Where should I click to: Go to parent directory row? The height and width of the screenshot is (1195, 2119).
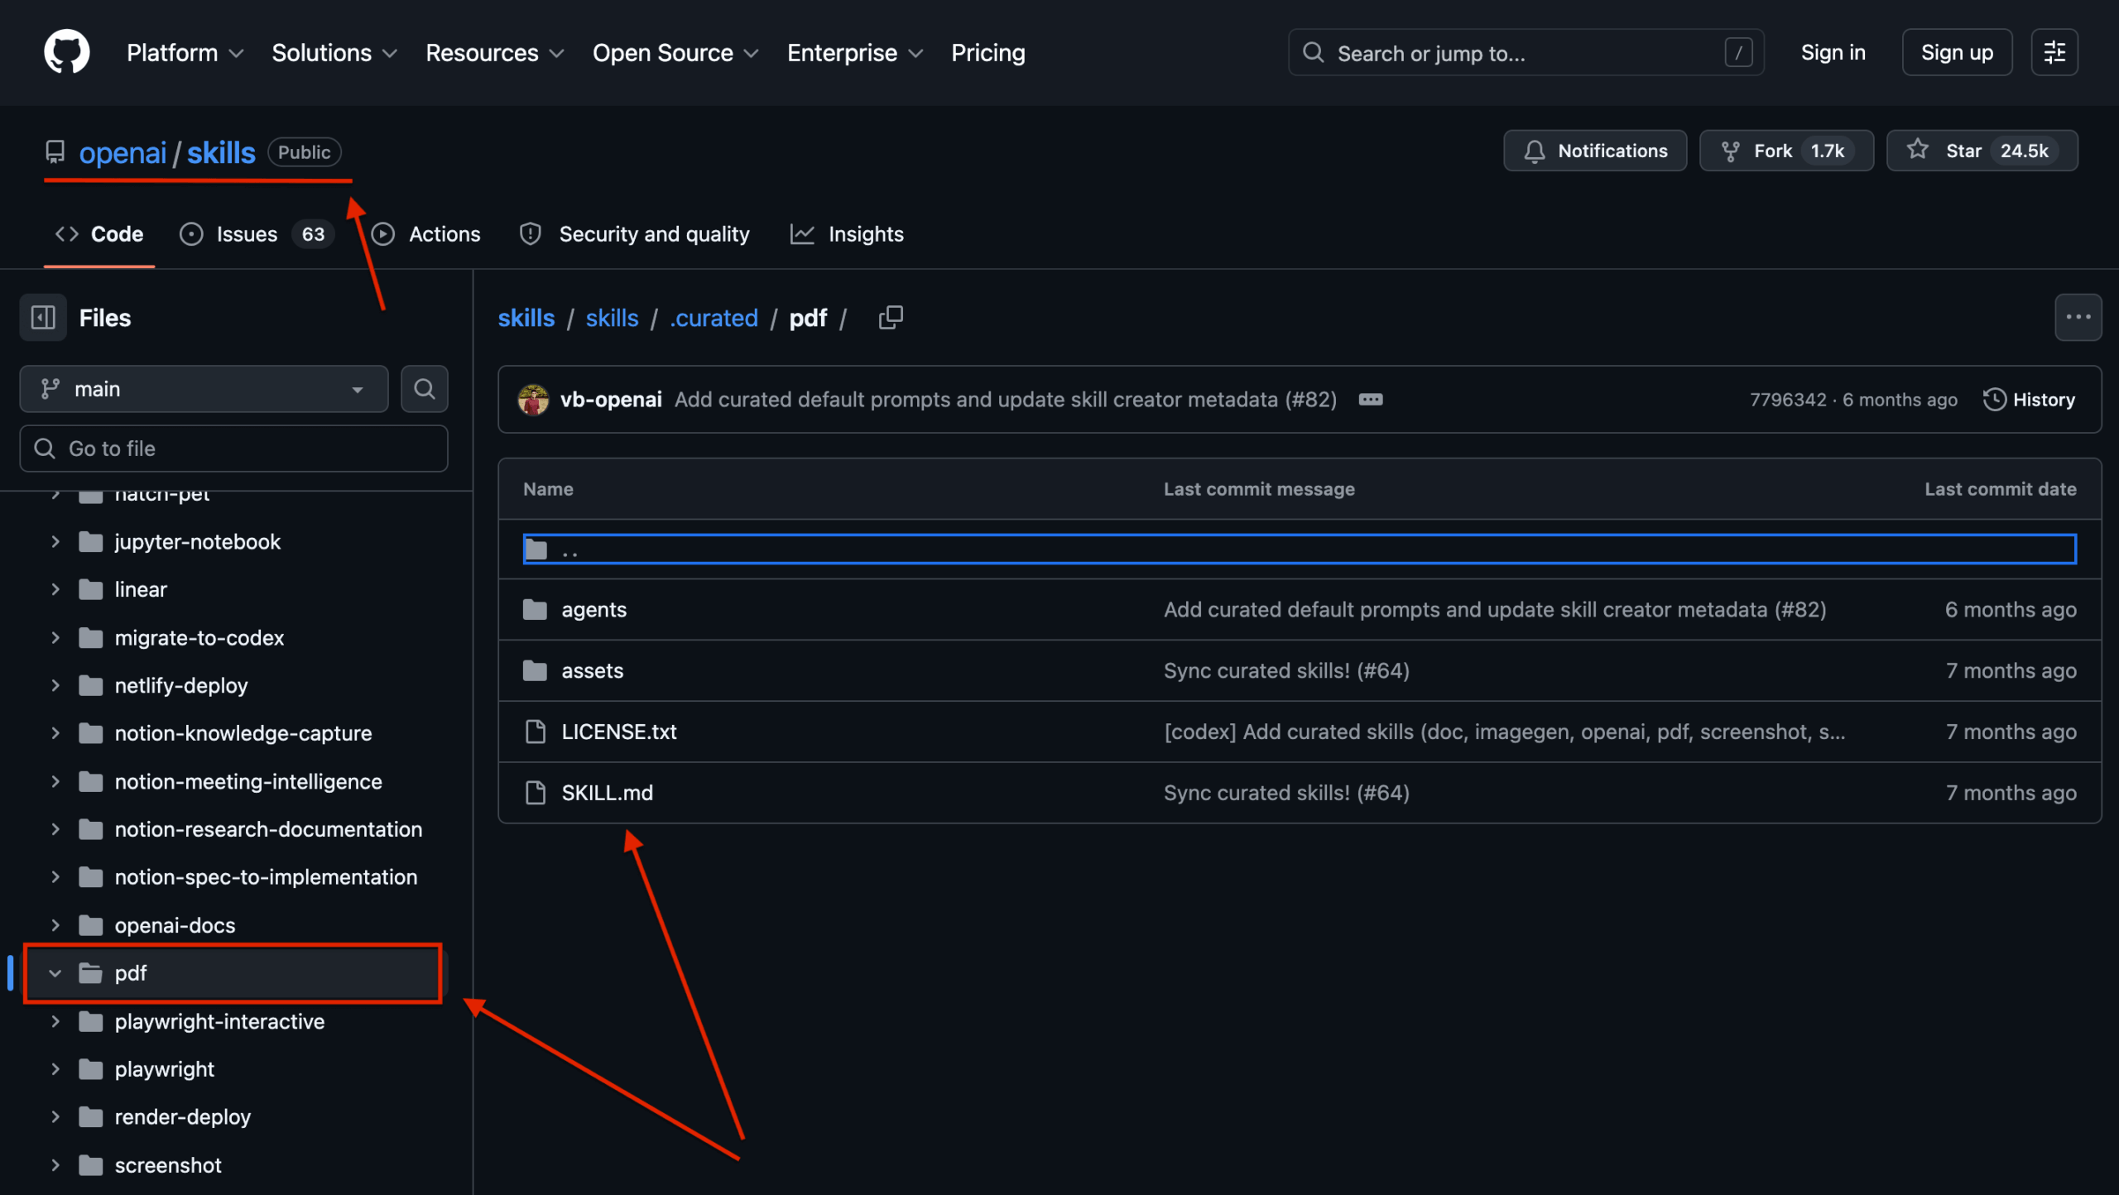pos(1300,550)
